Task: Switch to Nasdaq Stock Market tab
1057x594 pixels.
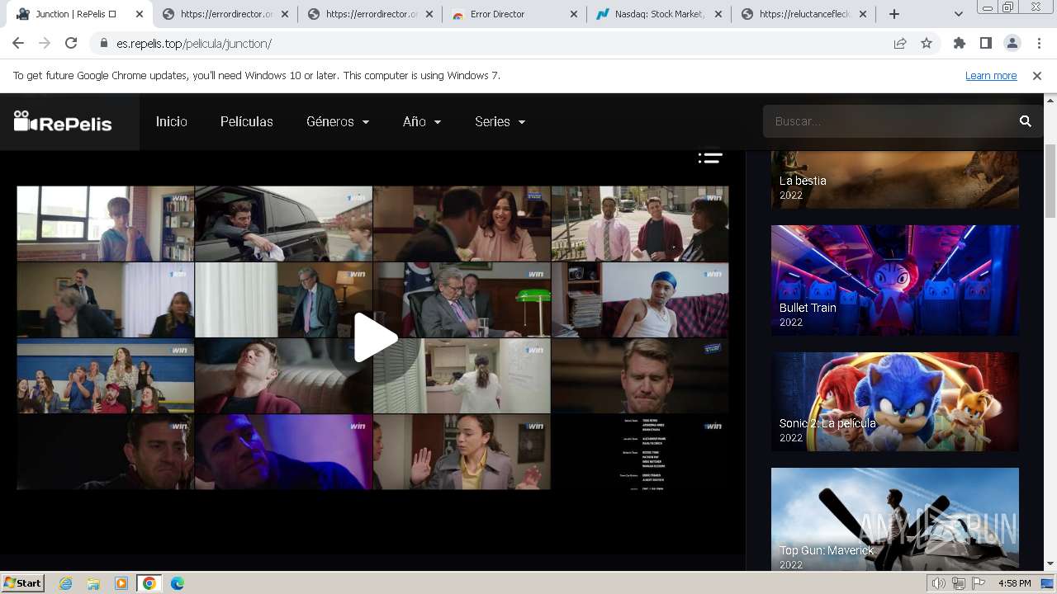Action: 661,14
